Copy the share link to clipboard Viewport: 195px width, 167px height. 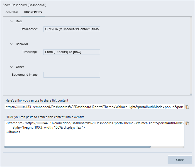pyautogui.click(x=187, y=107)
